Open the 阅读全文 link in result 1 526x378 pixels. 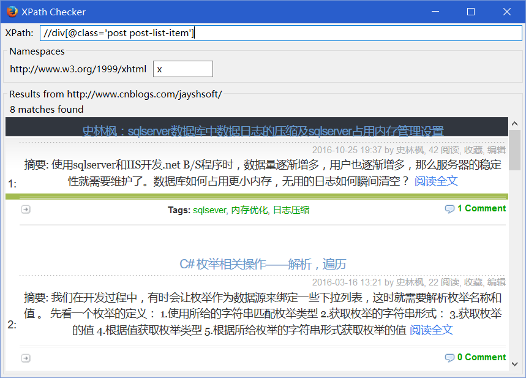436,181
